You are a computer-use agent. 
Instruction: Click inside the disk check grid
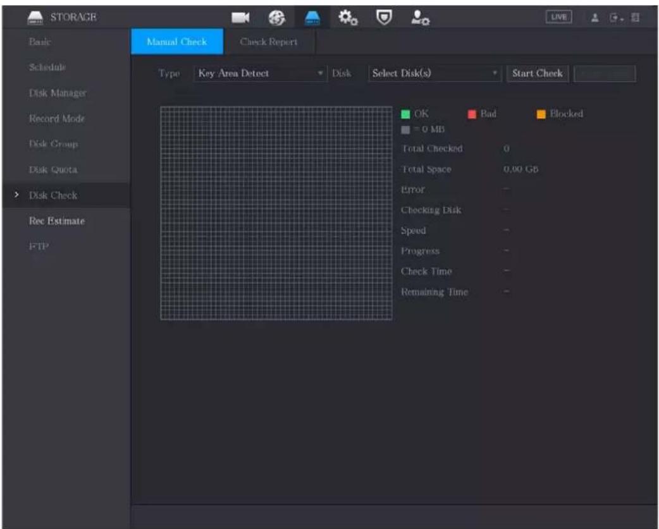tap(276, 213)
